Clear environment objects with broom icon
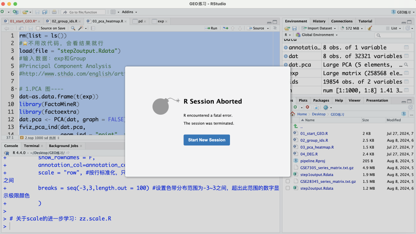 370,28
